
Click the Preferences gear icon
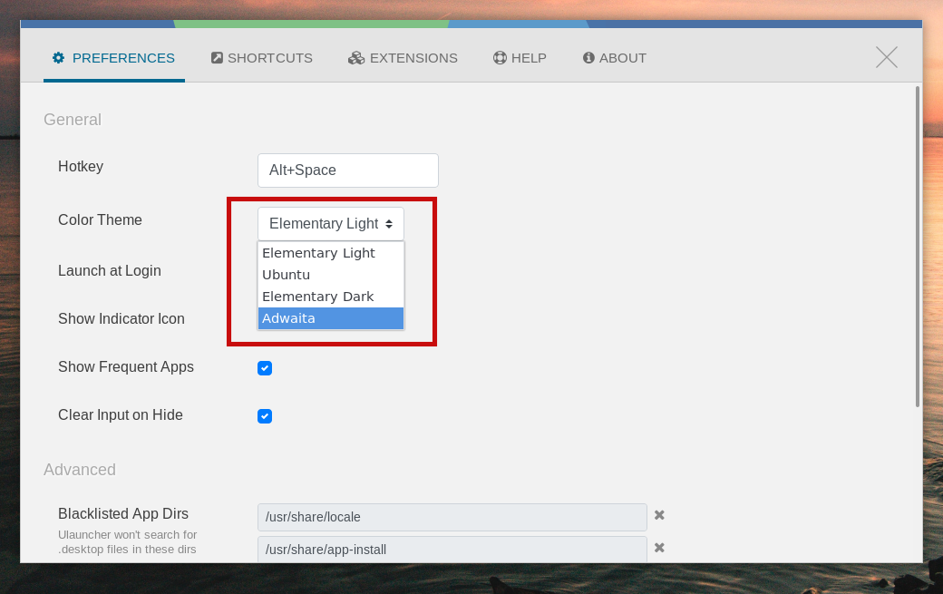pyautogui.click(x=59, y=58)
